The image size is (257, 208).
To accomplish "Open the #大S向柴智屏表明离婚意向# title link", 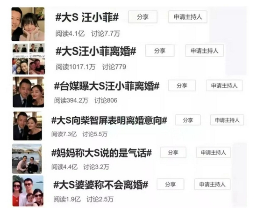I will [109, 120].
